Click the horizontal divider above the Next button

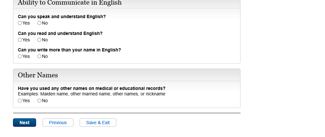pos(127,113)
